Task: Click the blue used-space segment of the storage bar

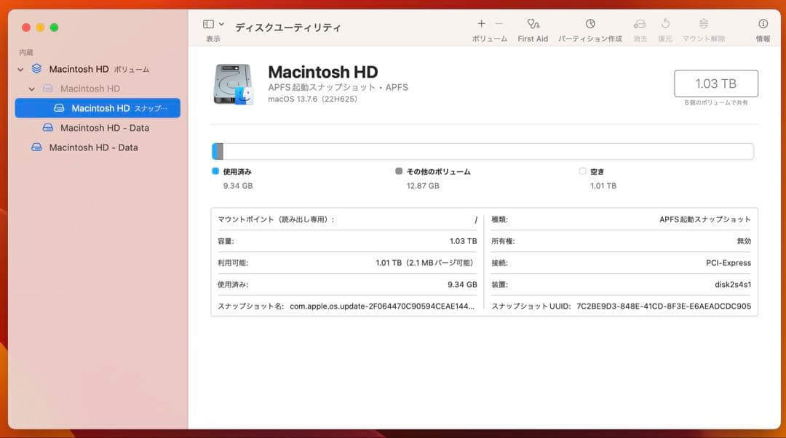Action: [215, 150]
